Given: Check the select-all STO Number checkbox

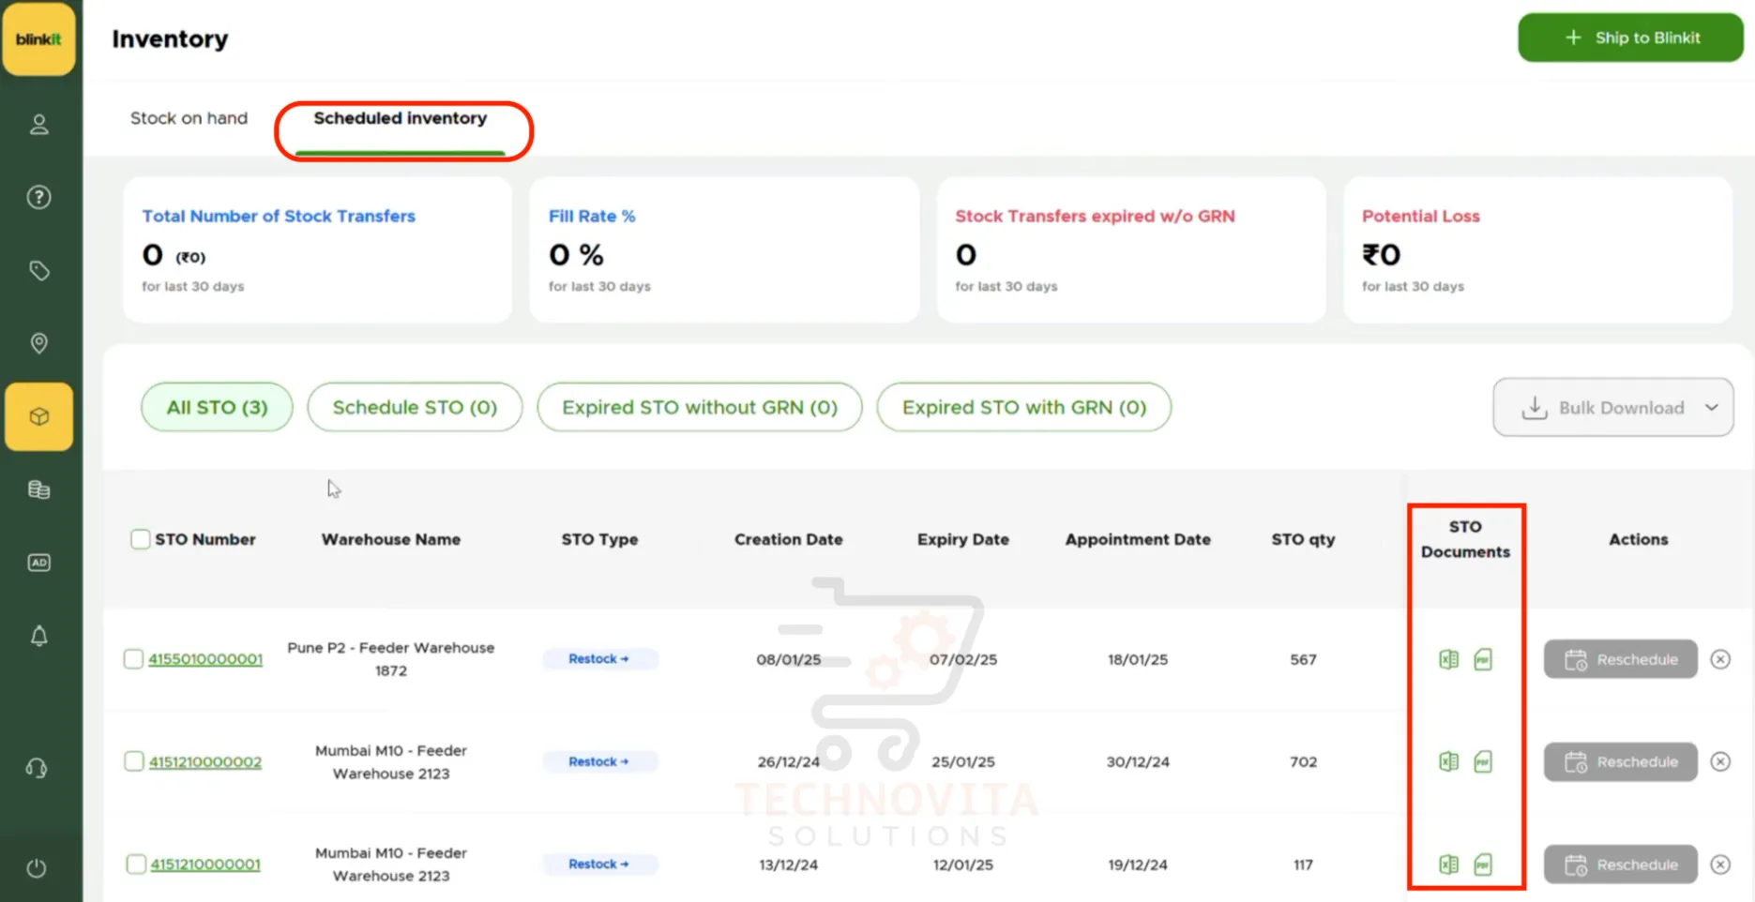Looking at the screenshot, I should tap(140, 539).
